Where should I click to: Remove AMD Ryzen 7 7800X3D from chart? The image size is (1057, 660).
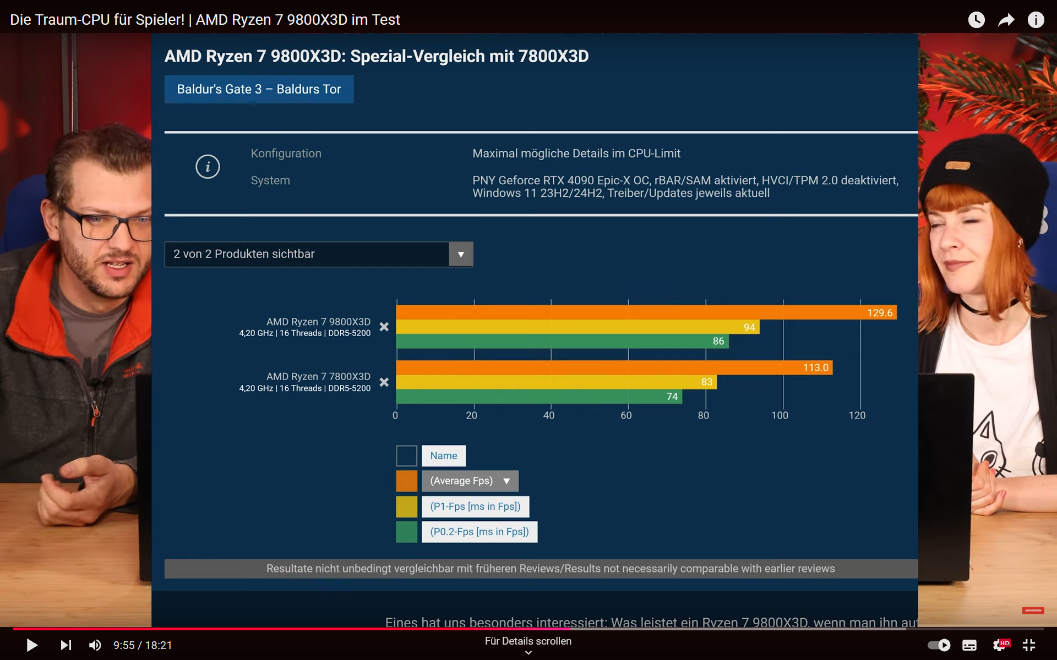coord(384,382)
